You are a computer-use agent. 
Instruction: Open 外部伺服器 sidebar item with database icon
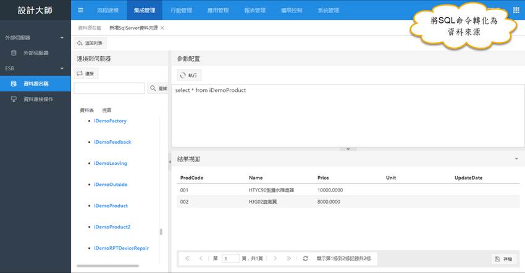(35, 53)
